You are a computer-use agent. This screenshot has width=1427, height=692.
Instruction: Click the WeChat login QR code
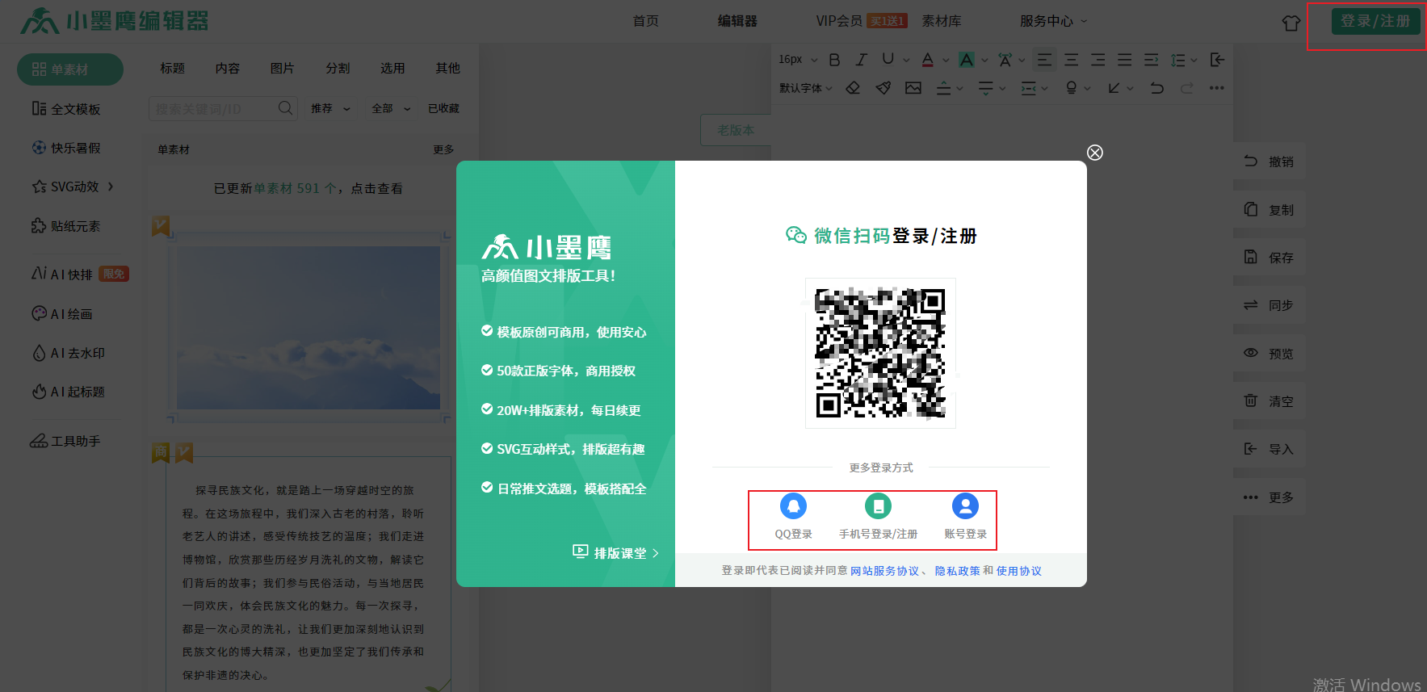tap(880, 353)
